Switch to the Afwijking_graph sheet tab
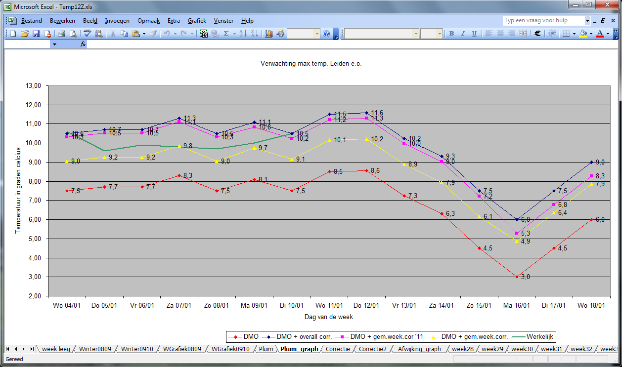622x367 pixels. pyautogui.click(x=419, y=349)
